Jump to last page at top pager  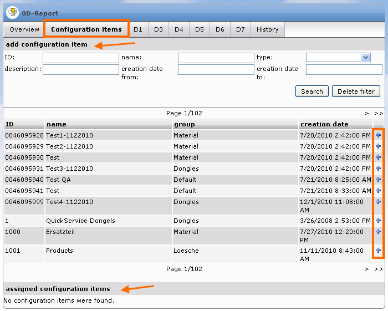pos(378,113)
